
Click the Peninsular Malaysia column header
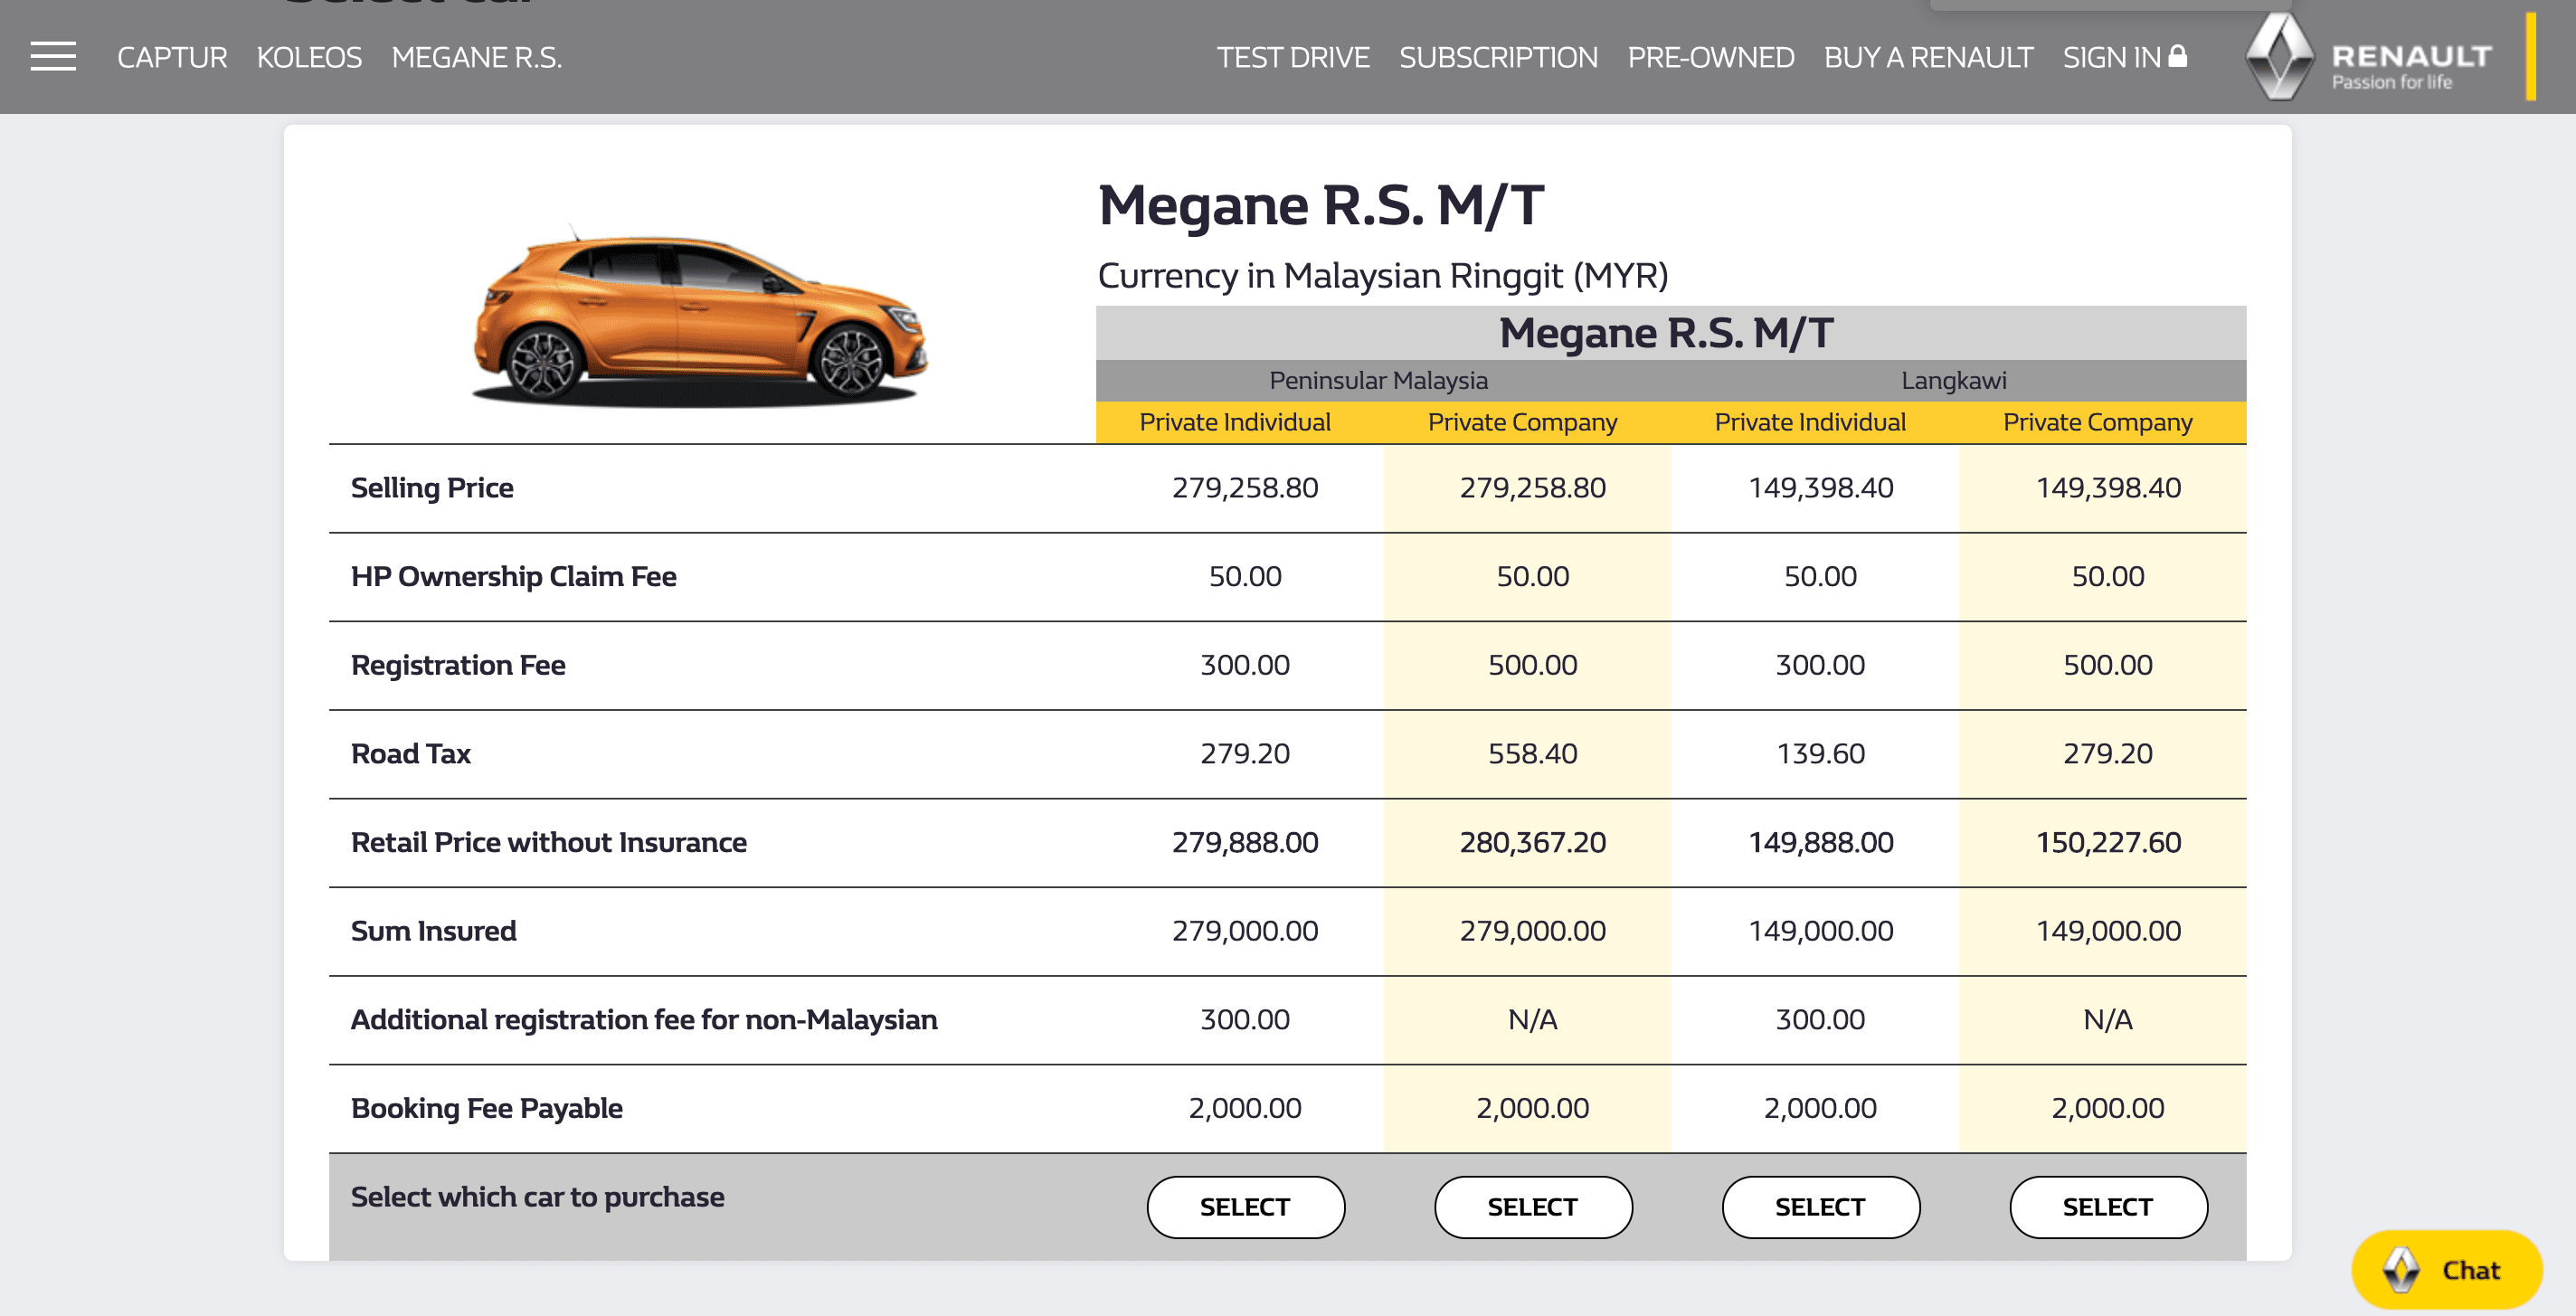[1378, 381]
